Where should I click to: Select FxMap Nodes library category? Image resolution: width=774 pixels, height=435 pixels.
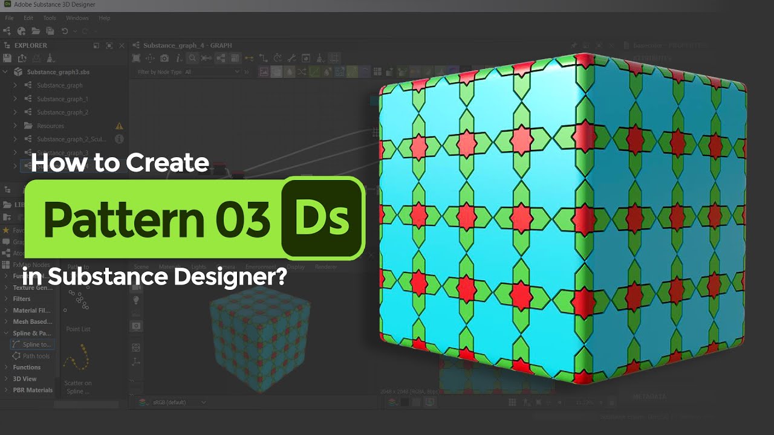click(31, 265)
